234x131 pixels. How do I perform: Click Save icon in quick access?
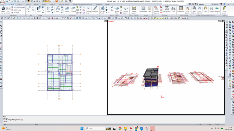tap(15, 1)
